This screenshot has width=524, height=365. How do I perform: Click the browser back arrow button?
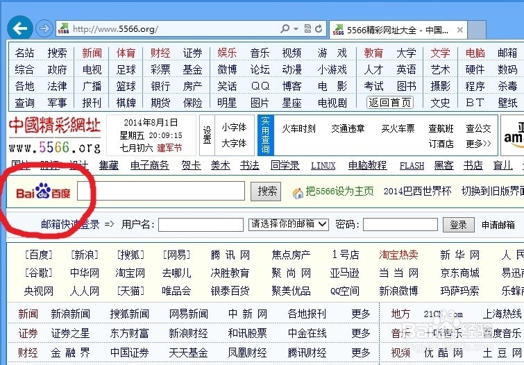20,28
